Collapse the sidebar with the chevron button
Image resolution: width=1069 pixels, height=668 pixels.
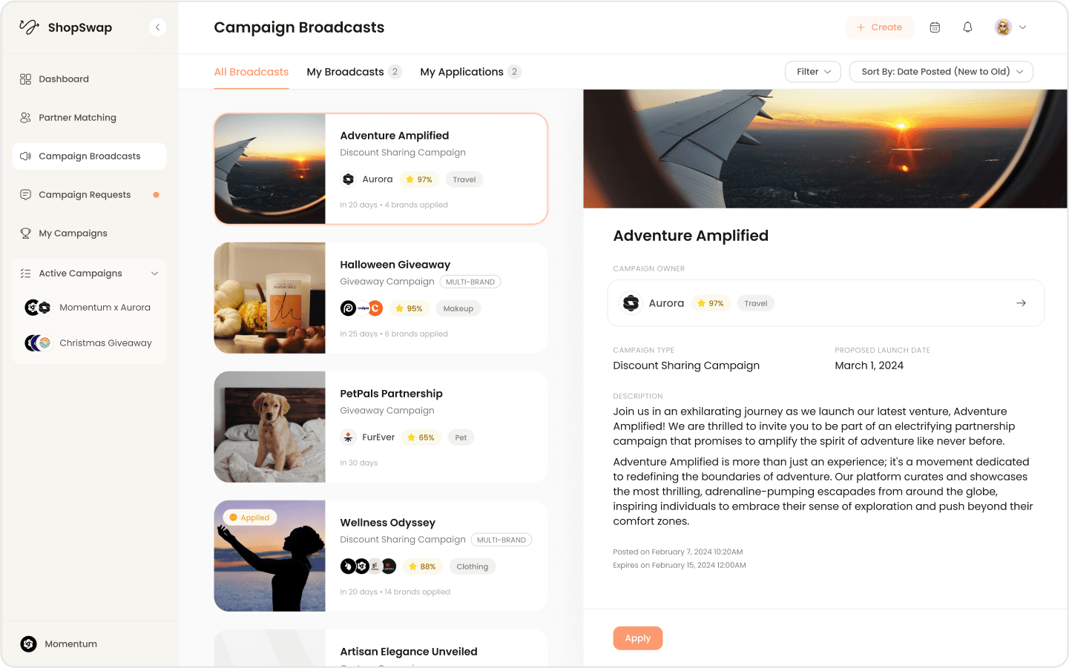(x=157, y=27)
